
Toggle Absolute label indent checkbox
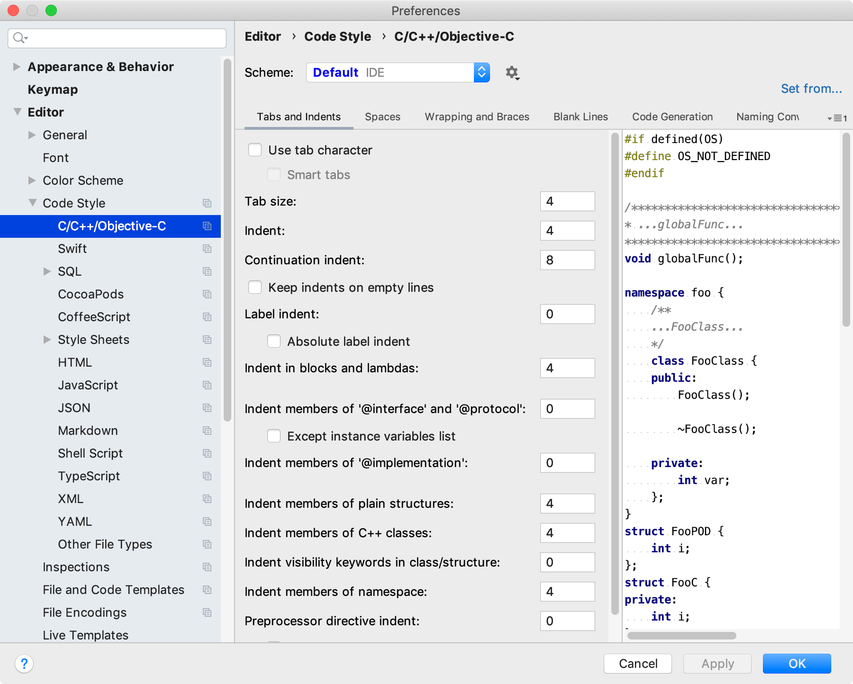(274, 342)
